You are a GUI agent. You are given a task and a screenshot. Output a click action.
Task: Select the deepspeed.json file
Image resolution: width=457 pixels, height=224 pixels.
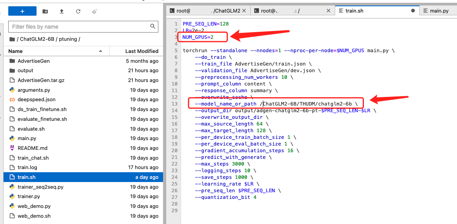point(83,100)
